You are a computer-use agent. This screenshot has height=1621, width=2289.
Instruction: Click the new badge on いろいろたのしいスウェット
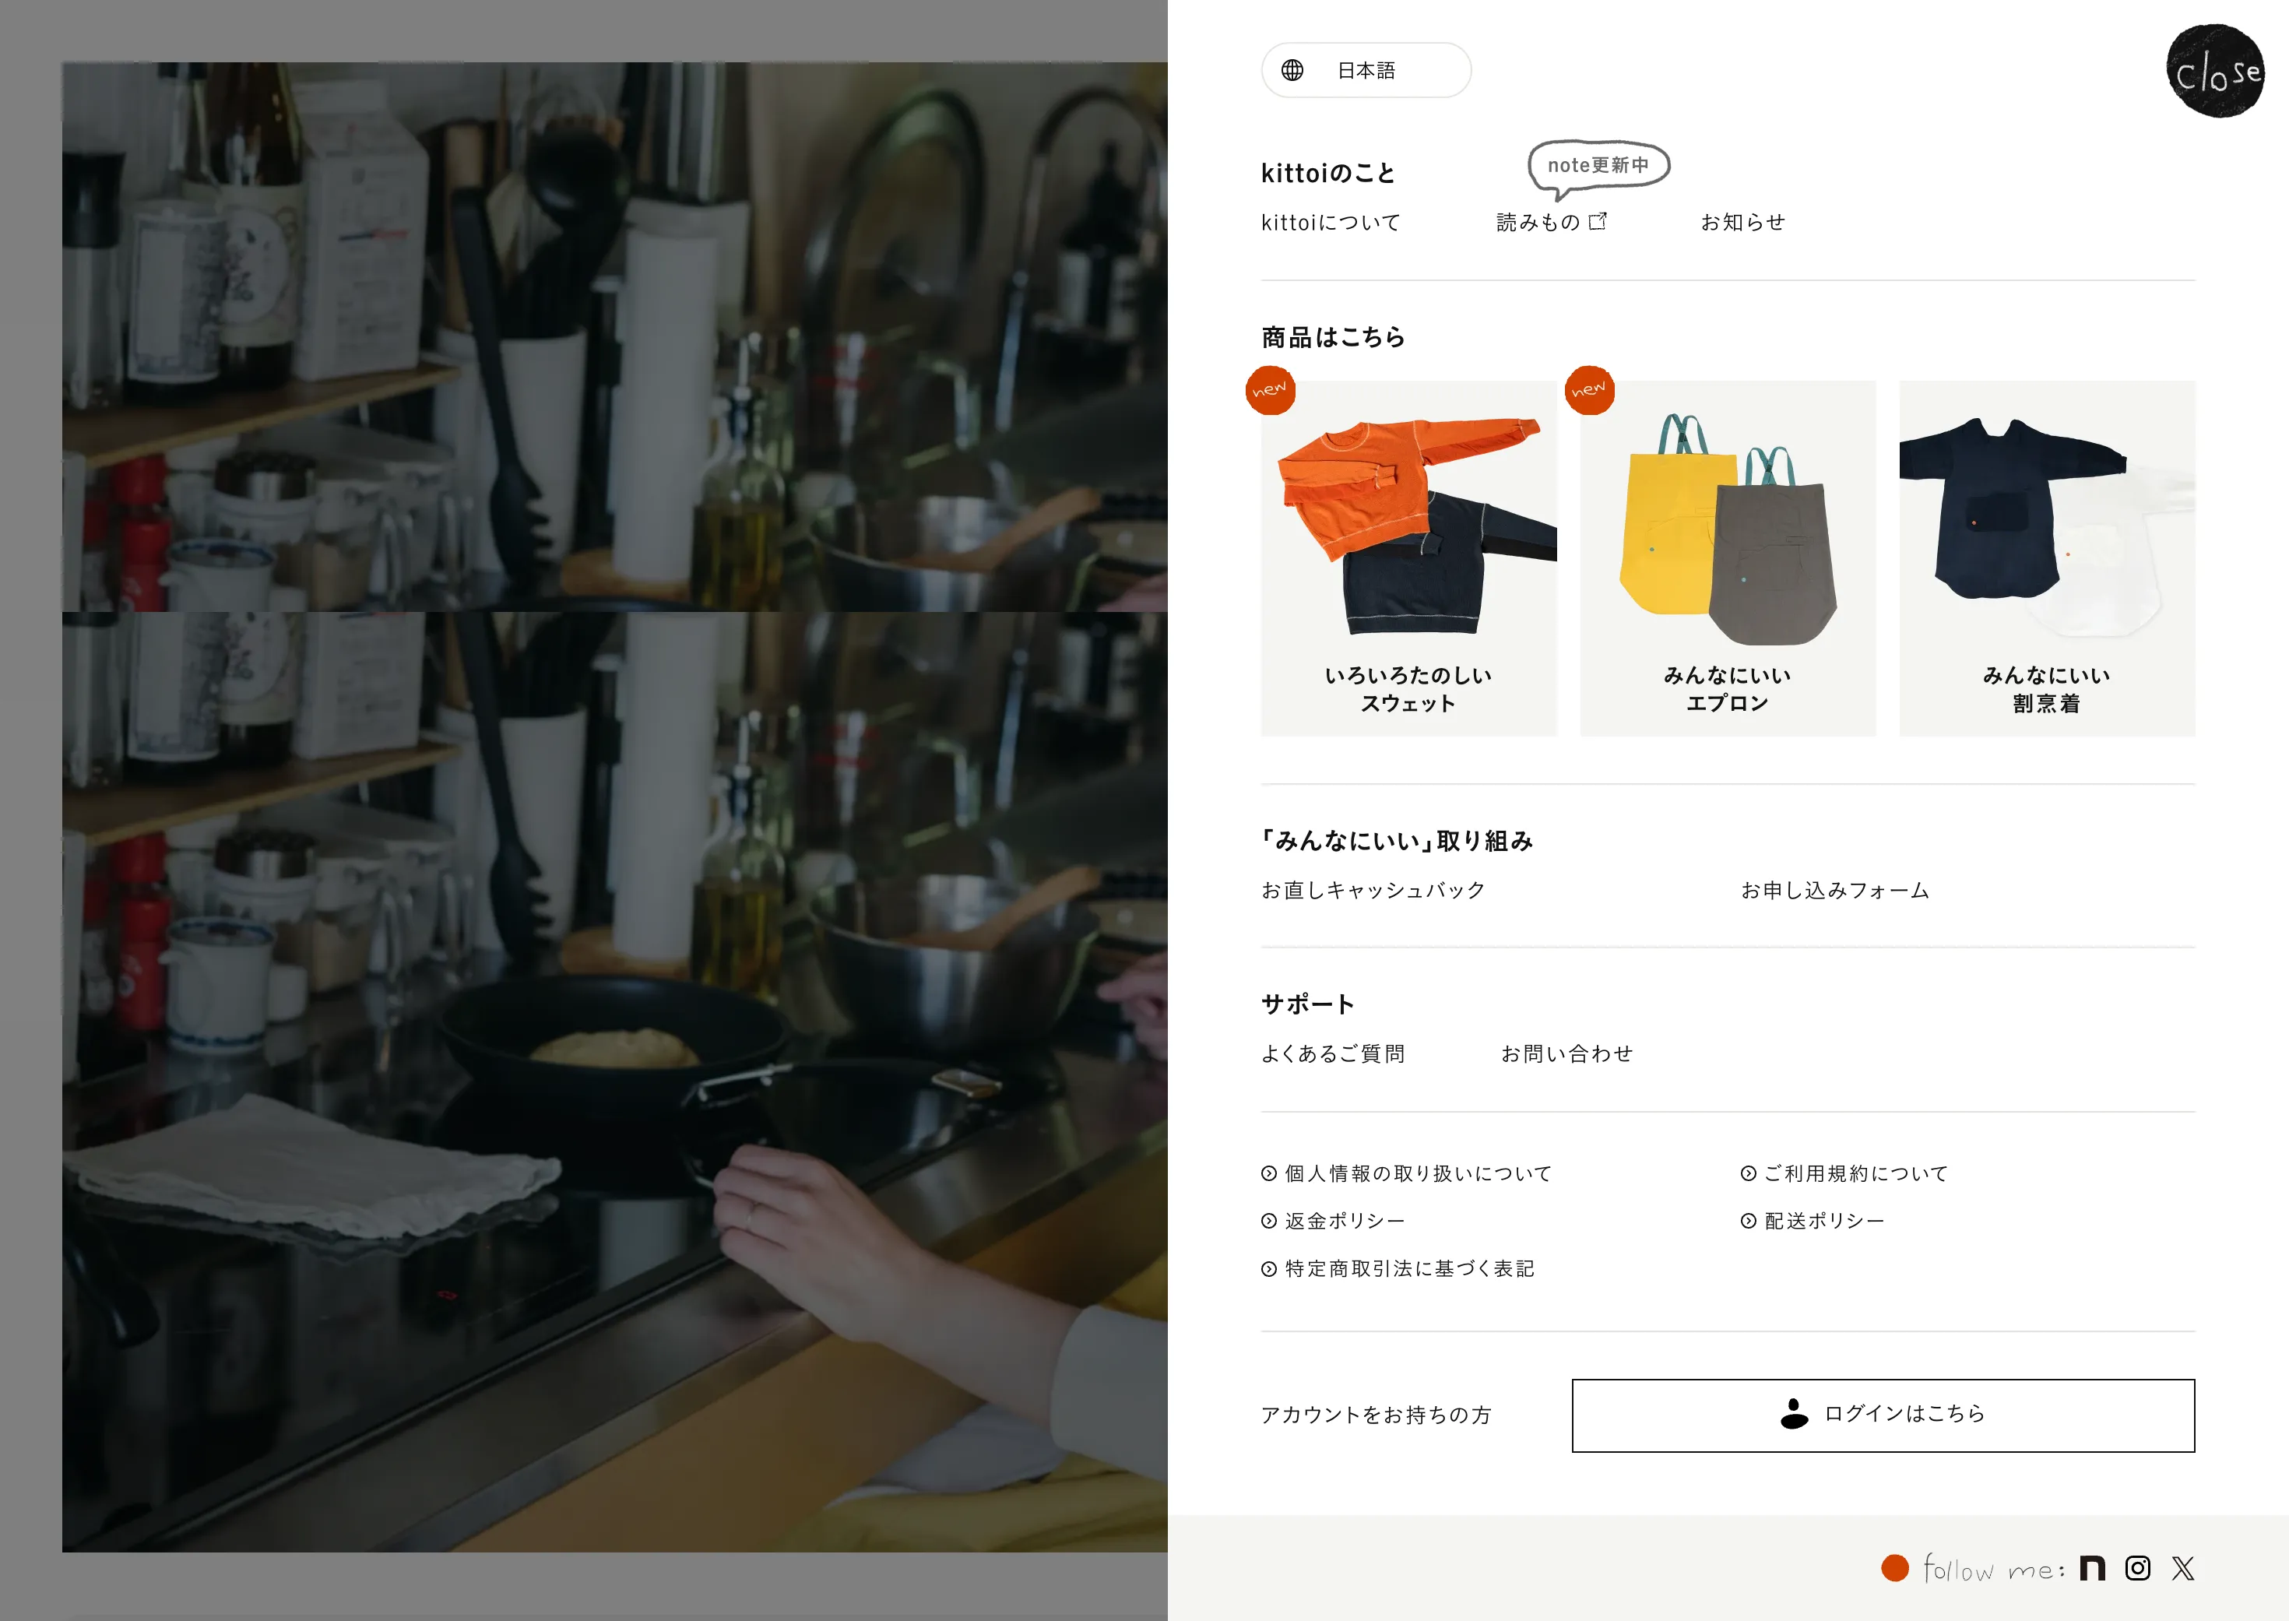(x=1271, y=392)
